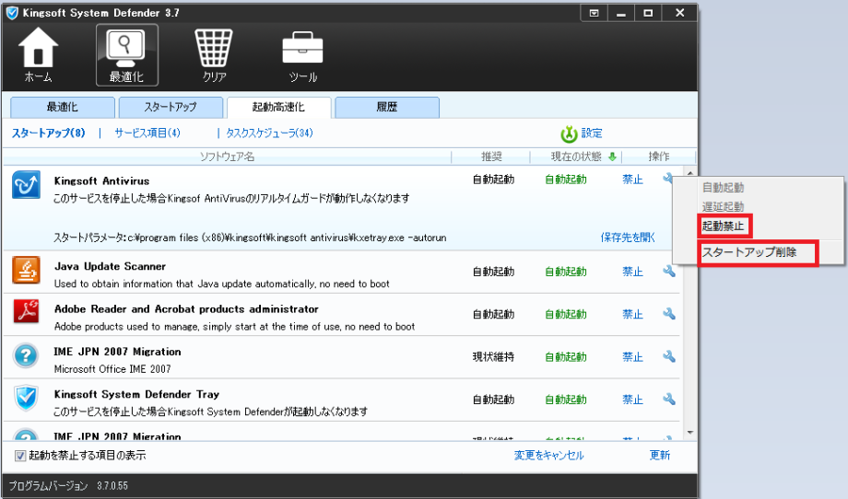Click the 更新 link

point(659,456)
